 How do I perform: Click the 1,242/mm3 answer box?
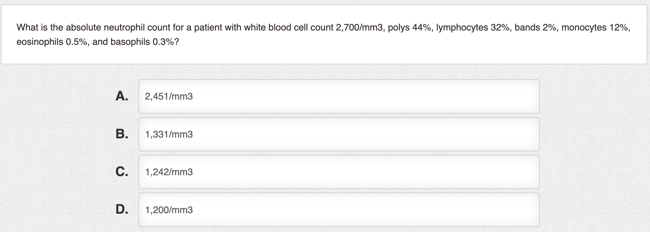(338, 172)
